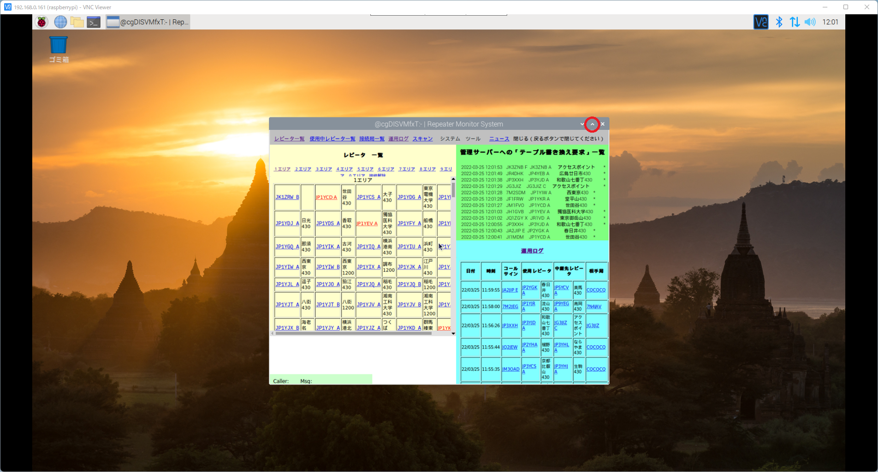878x472 pixels.
Task: Jump to 5エリア link
Action: click(x=365, y=169)
